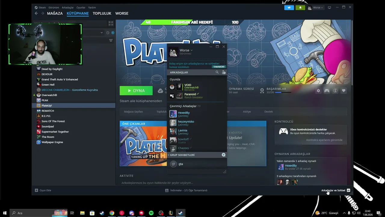385x217 pixels.
Task: Open the Oyunlar menu
Action: [x=81, y=8]
